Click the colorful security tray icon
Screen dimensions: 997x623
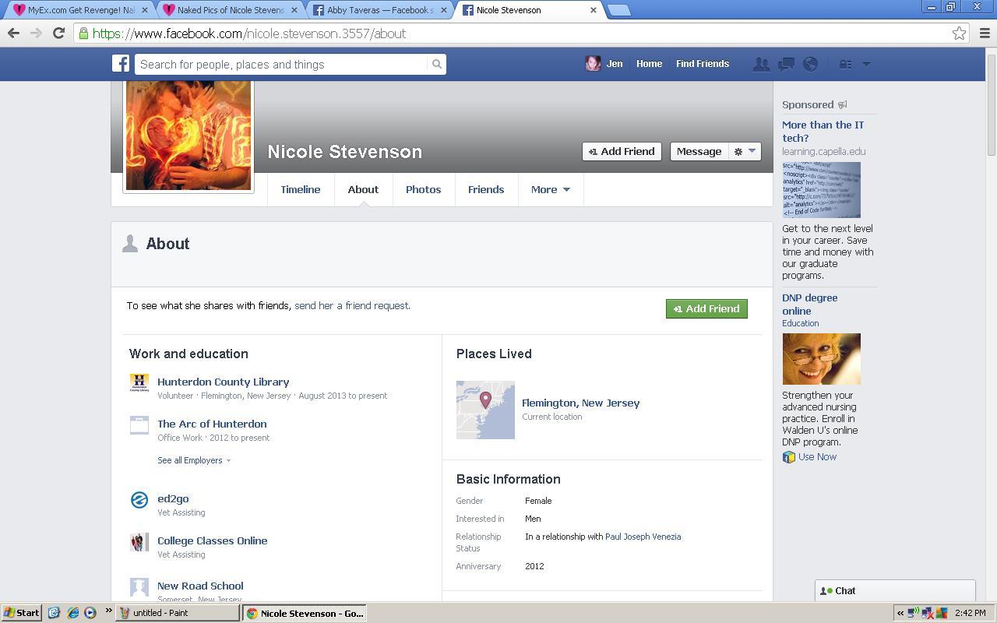942,613
